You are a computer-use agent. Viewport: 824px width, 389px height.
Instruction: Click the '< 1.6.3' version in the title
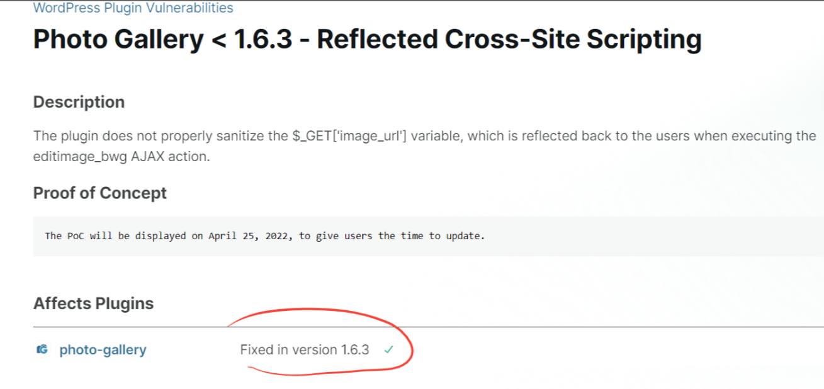click(x=255, y=40)
